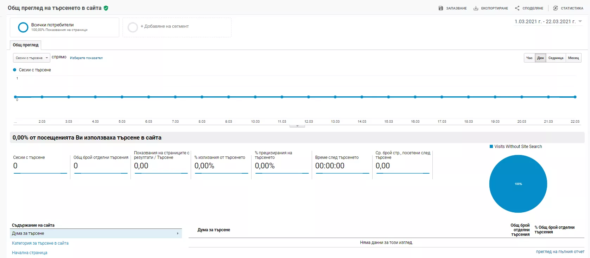Open the СТАТИСТИКА insights icon
Image resolution: width=590 pixels, height=258 pixels.
click(x=556, y=8)
